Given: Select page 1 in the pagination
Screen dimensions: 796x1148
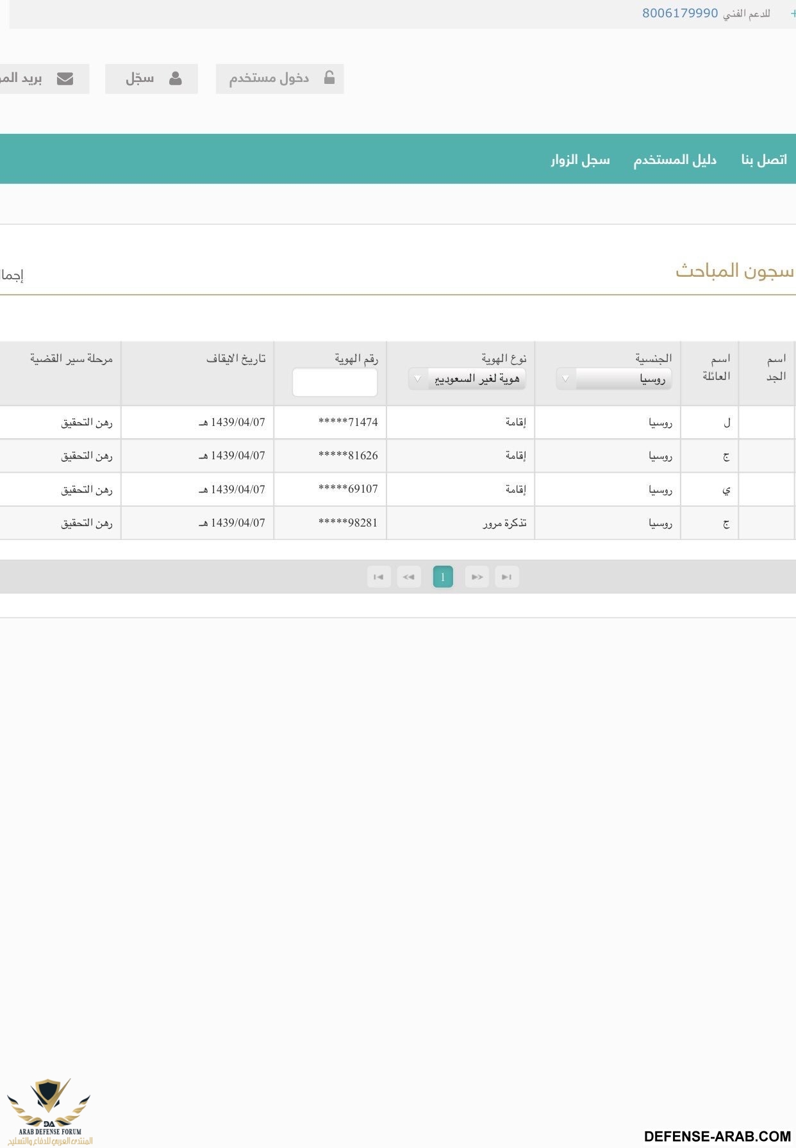Looking at the screenshot, I should tap(443, 577).
